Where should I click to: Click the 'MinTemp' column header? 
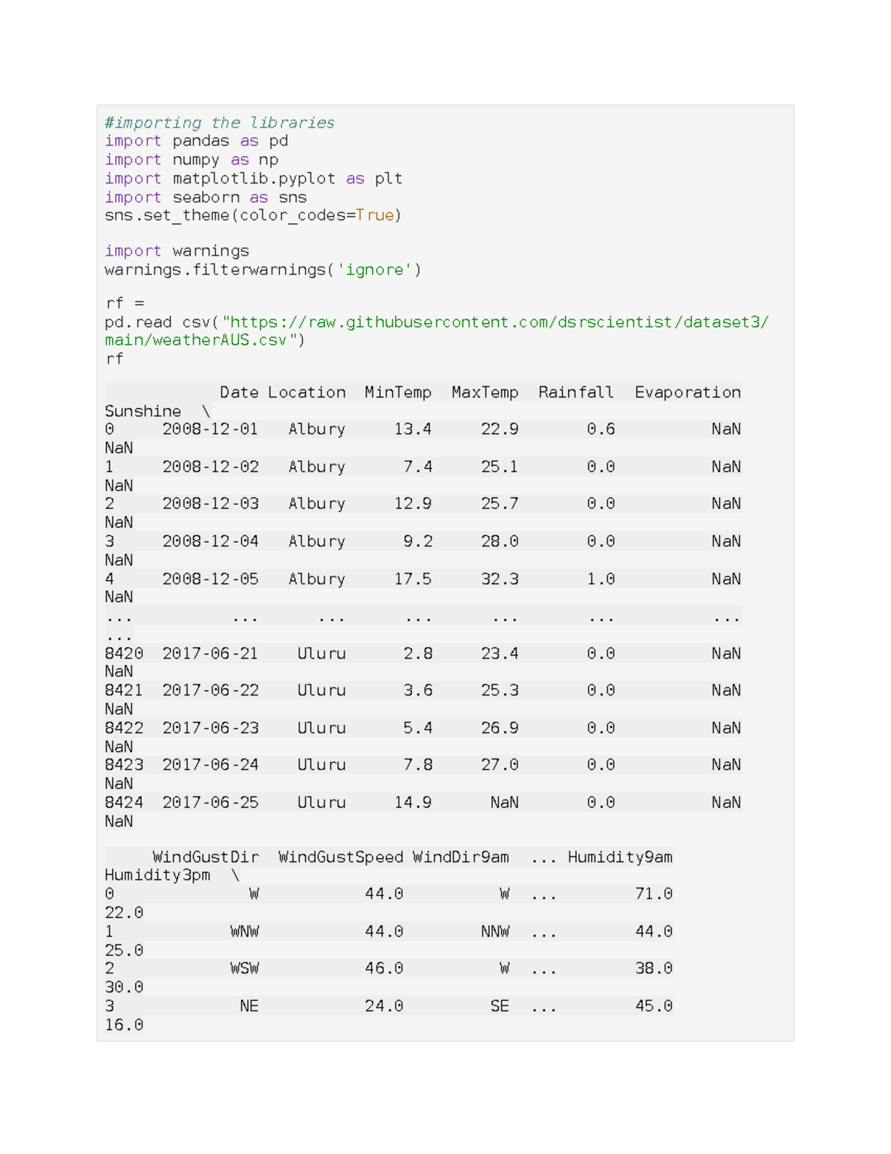pyautogui.click(x=398, y=392)
